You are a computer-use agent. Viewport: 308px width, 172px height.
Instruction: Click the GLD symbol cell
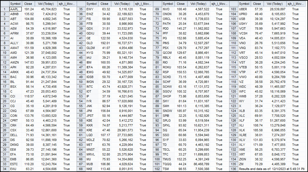[91, 43]
